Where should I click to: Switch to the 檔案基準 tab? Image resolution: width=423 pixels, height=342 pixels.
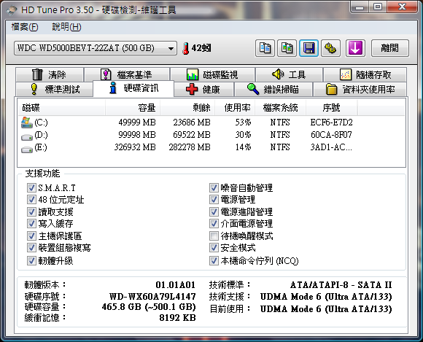click(x=127, y=74)
